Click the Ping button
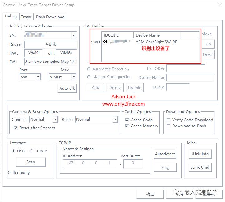Screen dimensions: 225x202 165,167
